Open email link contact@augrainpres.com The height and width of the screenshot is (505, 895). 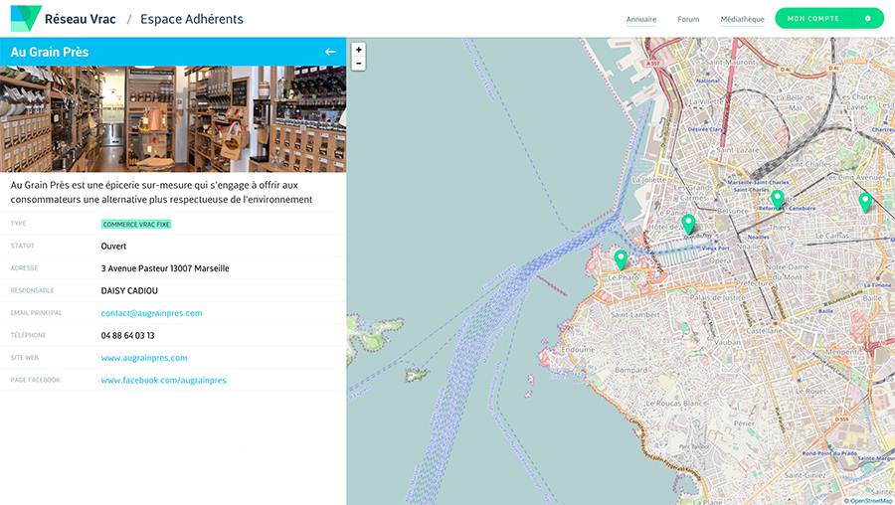click(x=151, y=313)
